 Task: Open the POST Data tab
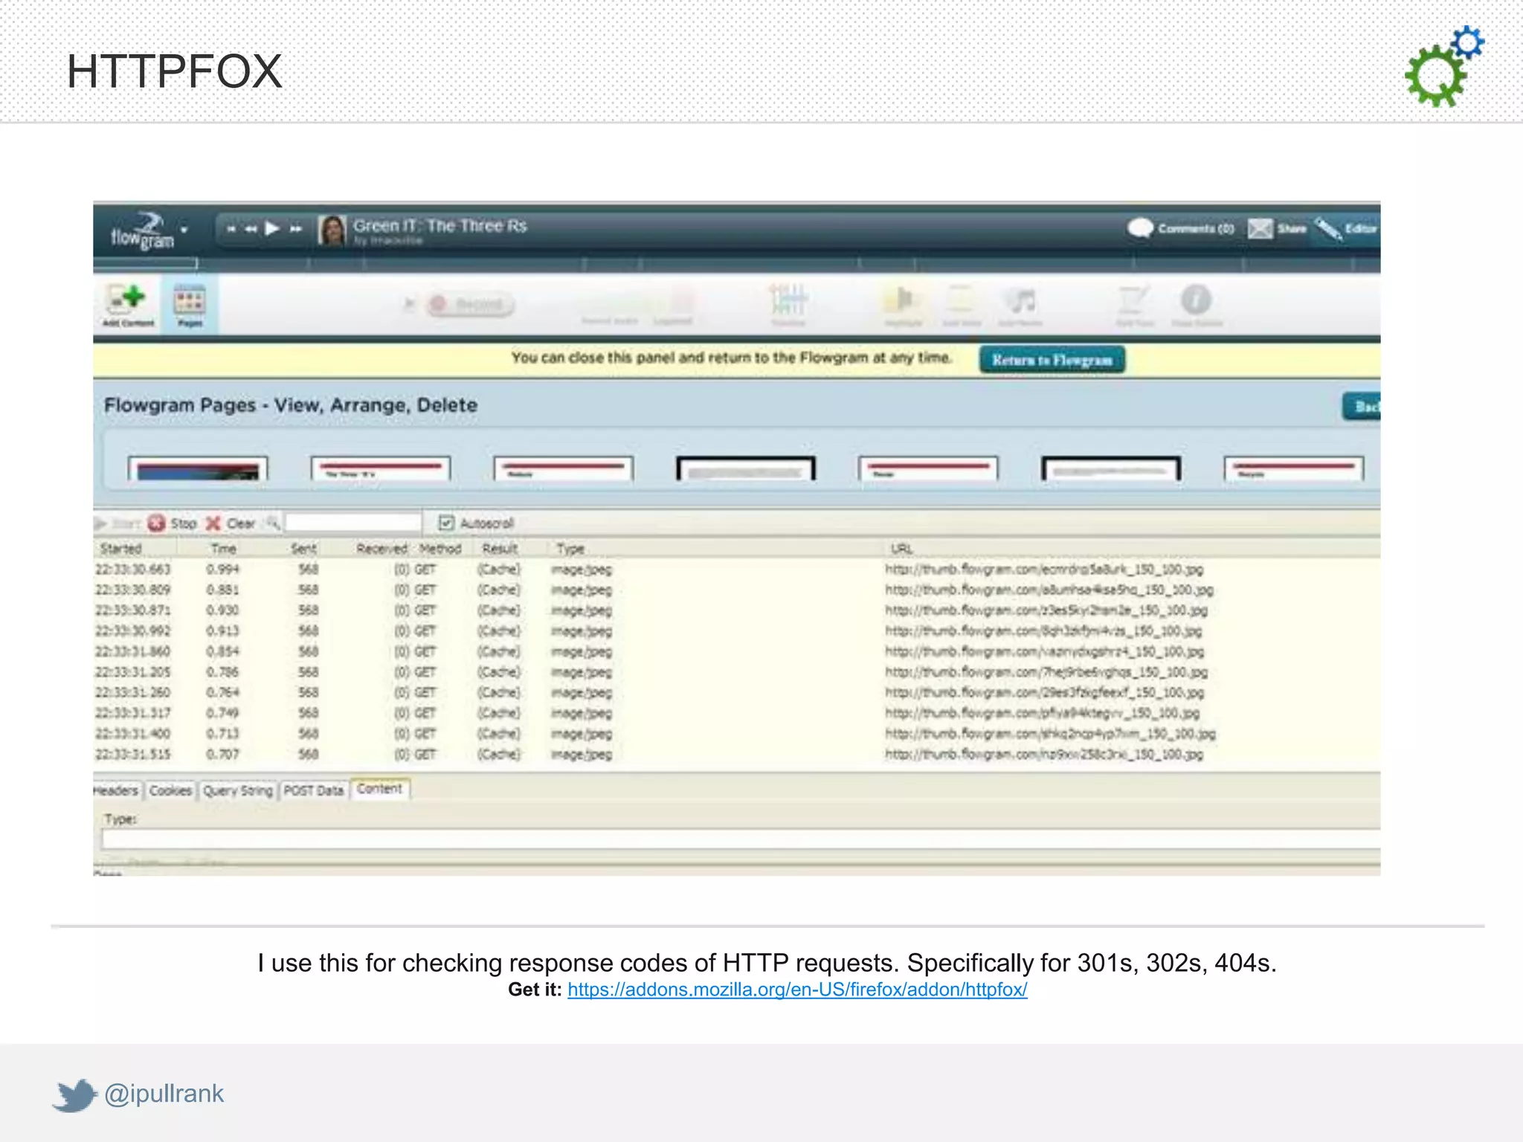click(x=314, y=790)
